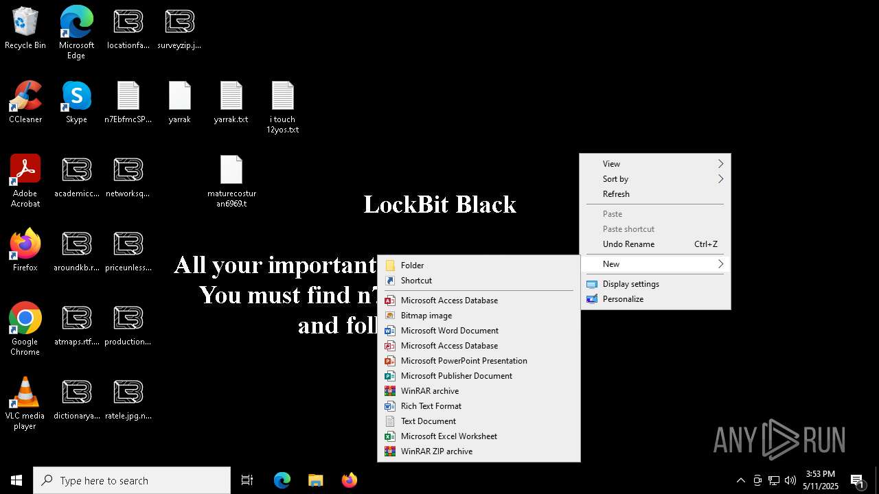Screen dimensions: 879x494
Task: Create a new Microsoft Word Document
Action: 479,331
